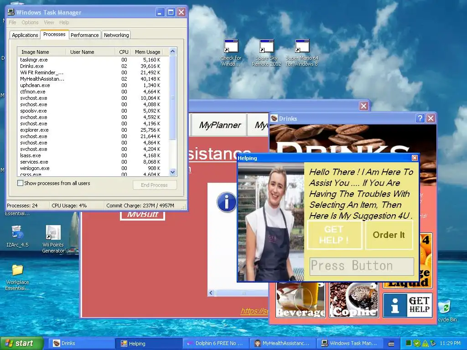The image size is (467, 350).
Task: Click the Order It button
Action: 389,235
